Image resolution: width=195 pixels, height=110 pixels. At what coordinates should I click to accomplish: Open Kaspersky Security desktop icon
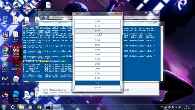[5, 67]
